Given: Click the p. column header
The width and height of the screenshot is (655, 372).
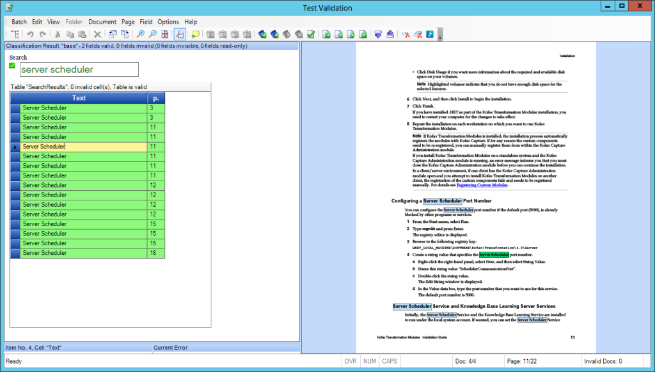Looking at the screenshot, I should [x=155, y=98].
